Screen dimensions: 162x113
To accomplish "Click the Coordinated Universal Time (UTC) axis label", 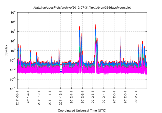I will coord(82,110).
